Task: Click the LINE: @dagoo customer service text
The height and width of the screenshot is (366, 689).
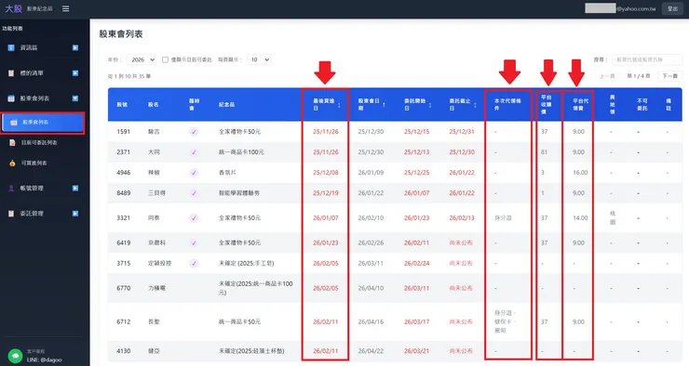Action: pyautogui.click(x=44, y=359)
